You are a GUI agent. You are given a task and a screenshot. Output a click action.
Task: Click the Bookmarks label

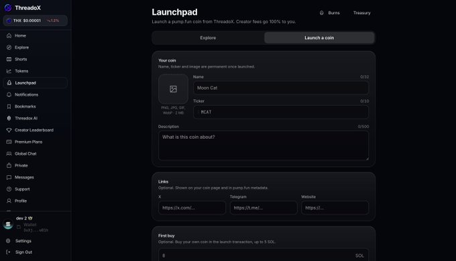coord(25,107)
